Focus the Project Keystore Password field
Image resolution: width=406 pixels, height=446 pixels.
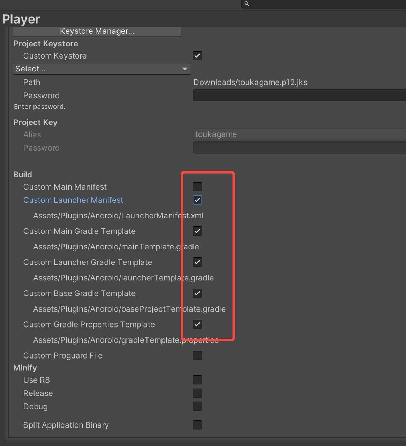(x=299, y=95)
